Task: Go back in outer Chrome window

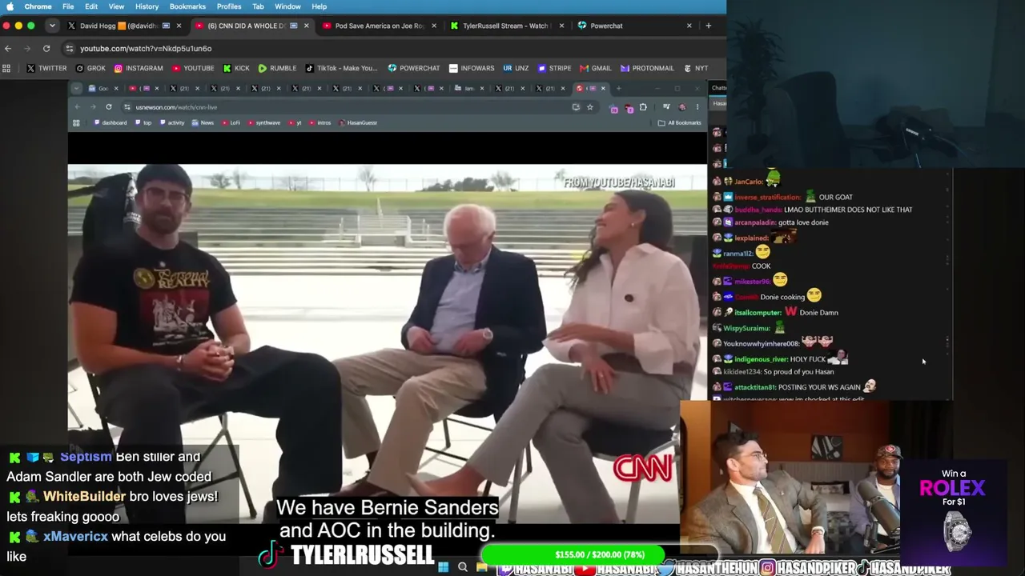Action: [x=8, y=49]
